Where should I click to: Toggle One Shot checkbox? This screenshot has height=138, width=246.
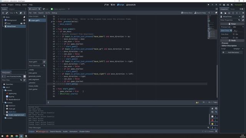tap(234, 34)
